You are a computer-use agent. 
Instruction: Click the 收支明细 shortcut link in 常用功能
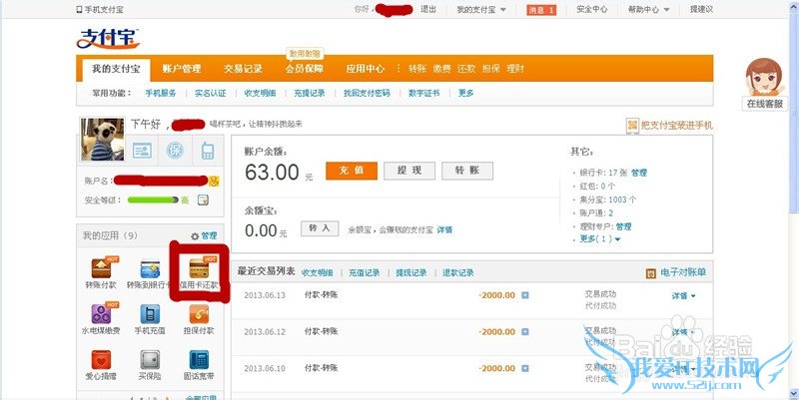coord(260,93)
